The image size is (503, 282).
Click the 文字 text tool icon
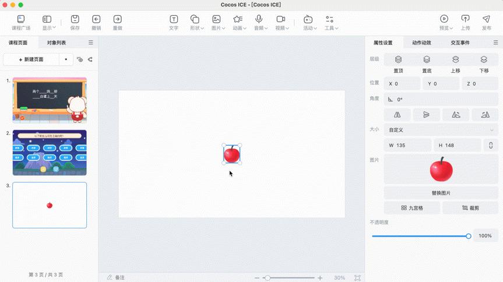pyautogui.click(x=174, y=19)
